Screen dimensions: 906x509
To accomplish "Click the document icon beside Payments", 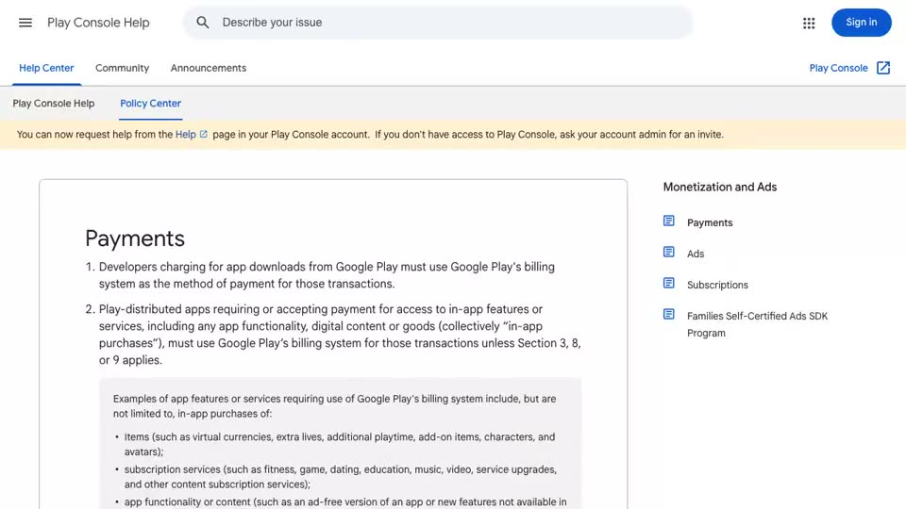I will tap(668, 221).
